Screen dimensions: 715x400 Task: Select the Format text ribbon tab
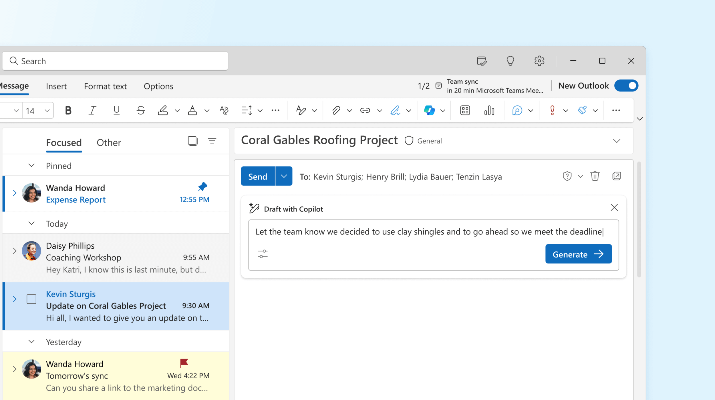pyautogui.click(x=105, y=85)
